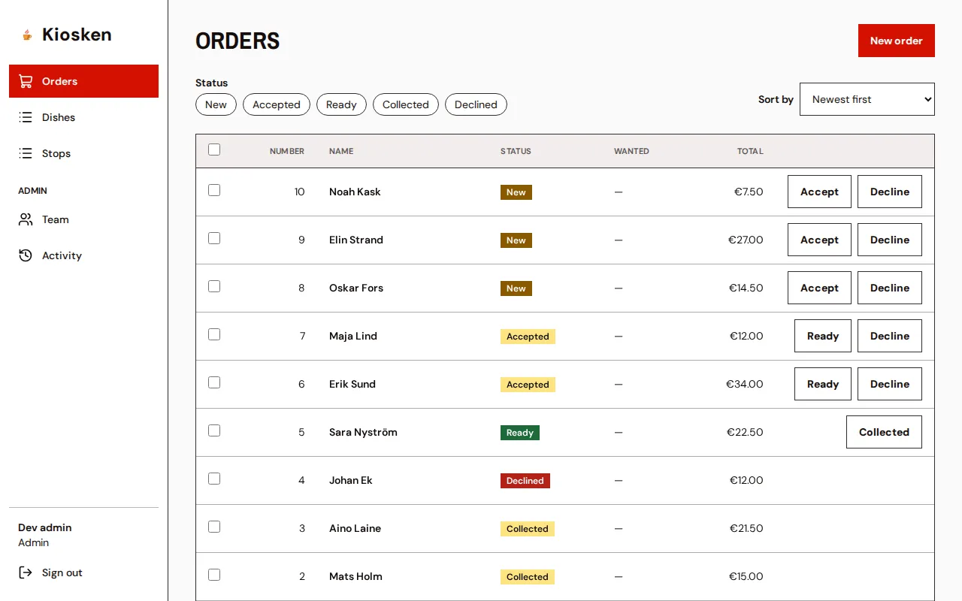Apply the Collected status filter
The height and width of the screenshot is (601, 962).
(406, 104)
